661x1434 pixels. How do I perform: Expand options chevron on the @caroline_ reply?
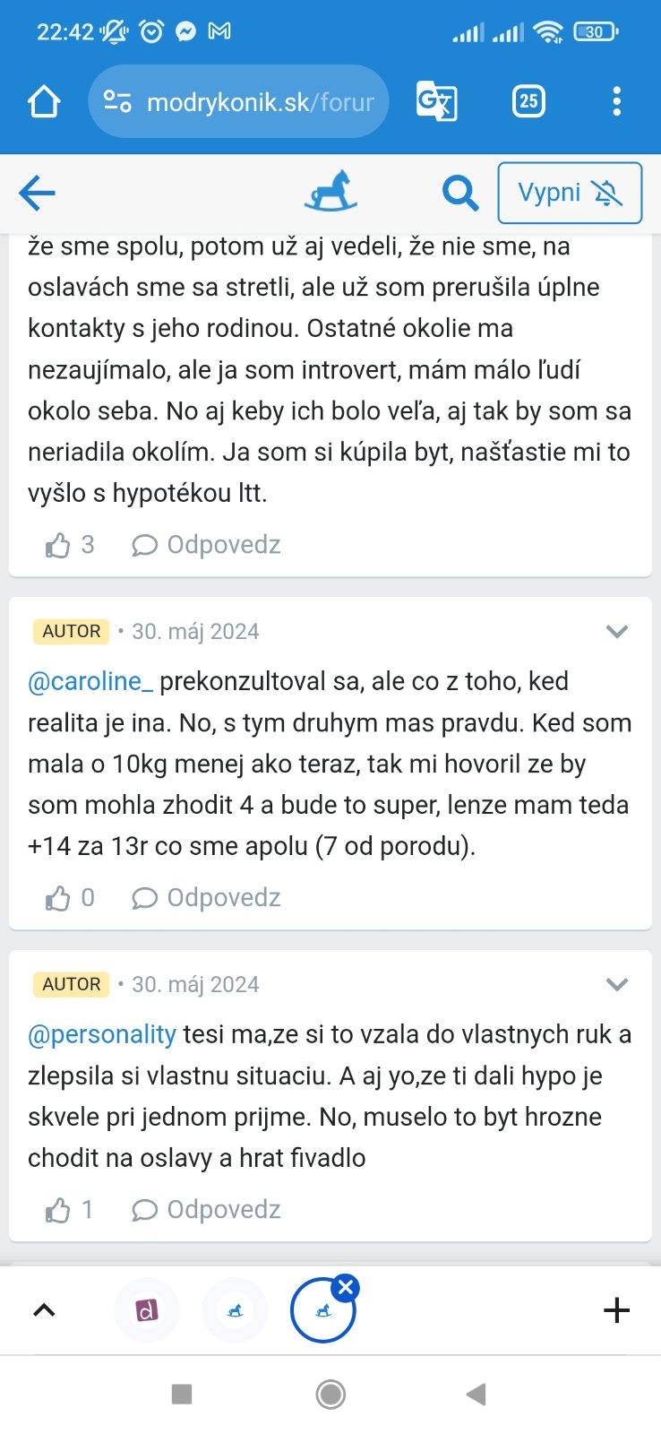coord(616,632)
